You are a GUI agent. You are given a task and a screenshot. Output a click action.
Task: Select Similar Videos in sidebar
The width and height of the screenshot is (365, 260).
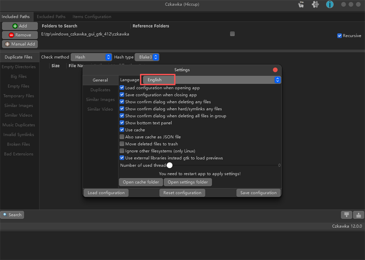(19, 115)
